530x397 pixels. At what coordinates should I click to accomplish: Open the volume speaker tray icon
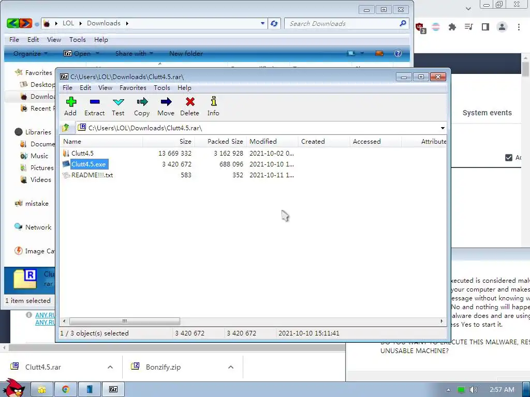pyautogui.click(x=474, y=390)
